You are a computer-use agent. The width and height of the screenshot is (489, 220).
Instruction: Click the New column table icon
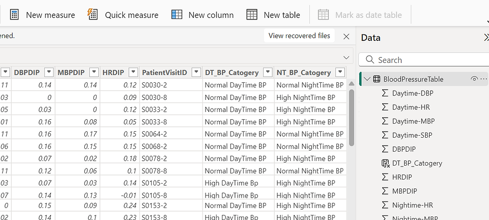177,14
